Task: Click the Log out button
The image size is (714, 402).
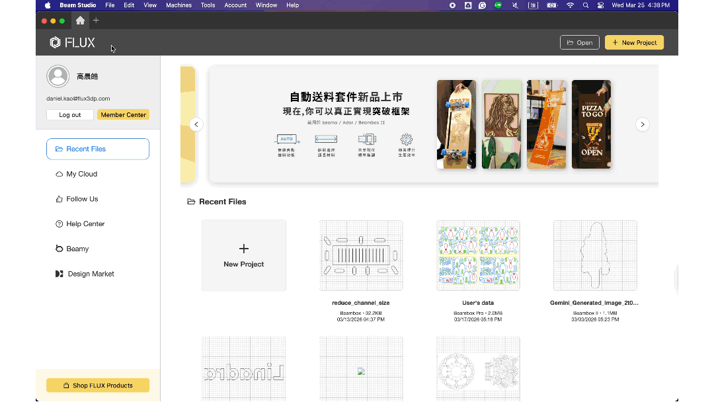Action: [x=69, y=115]
